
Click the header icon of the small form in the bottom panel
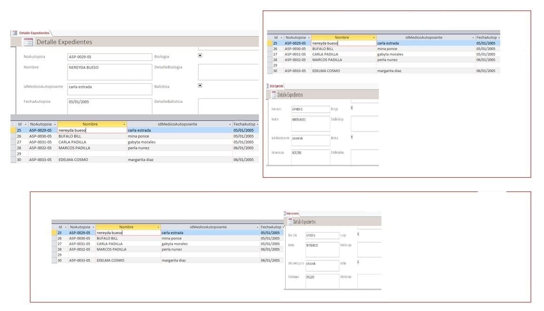coord(290,221)
